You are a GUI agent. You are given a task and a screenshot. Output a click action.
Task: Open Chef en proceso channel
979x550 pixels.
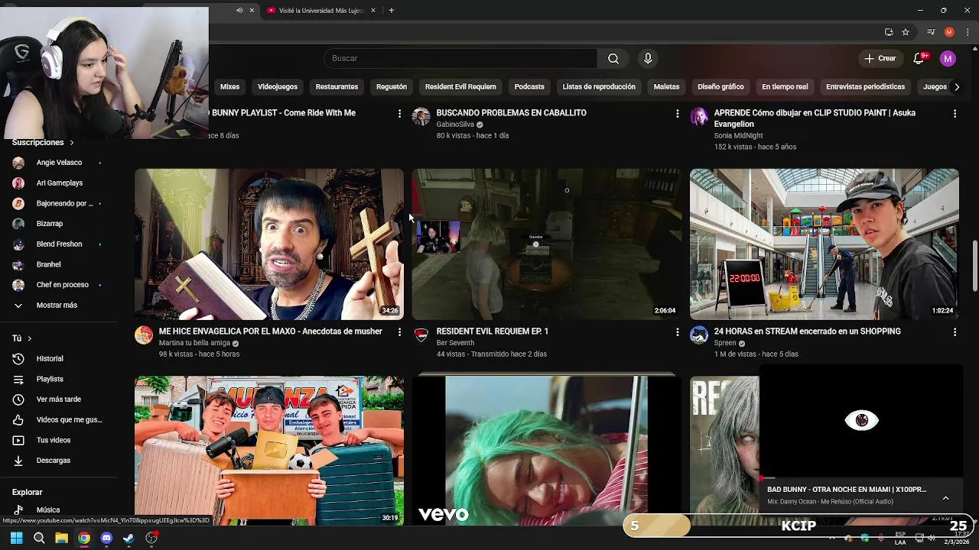tap(57, 285)
